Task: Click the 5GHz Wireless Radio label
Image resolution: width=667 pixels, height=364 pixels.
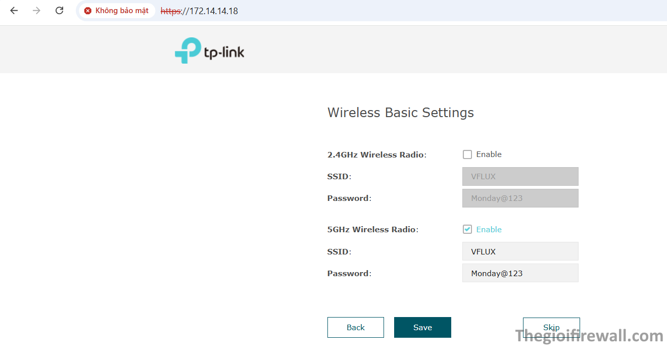Action: pos(372,229)
